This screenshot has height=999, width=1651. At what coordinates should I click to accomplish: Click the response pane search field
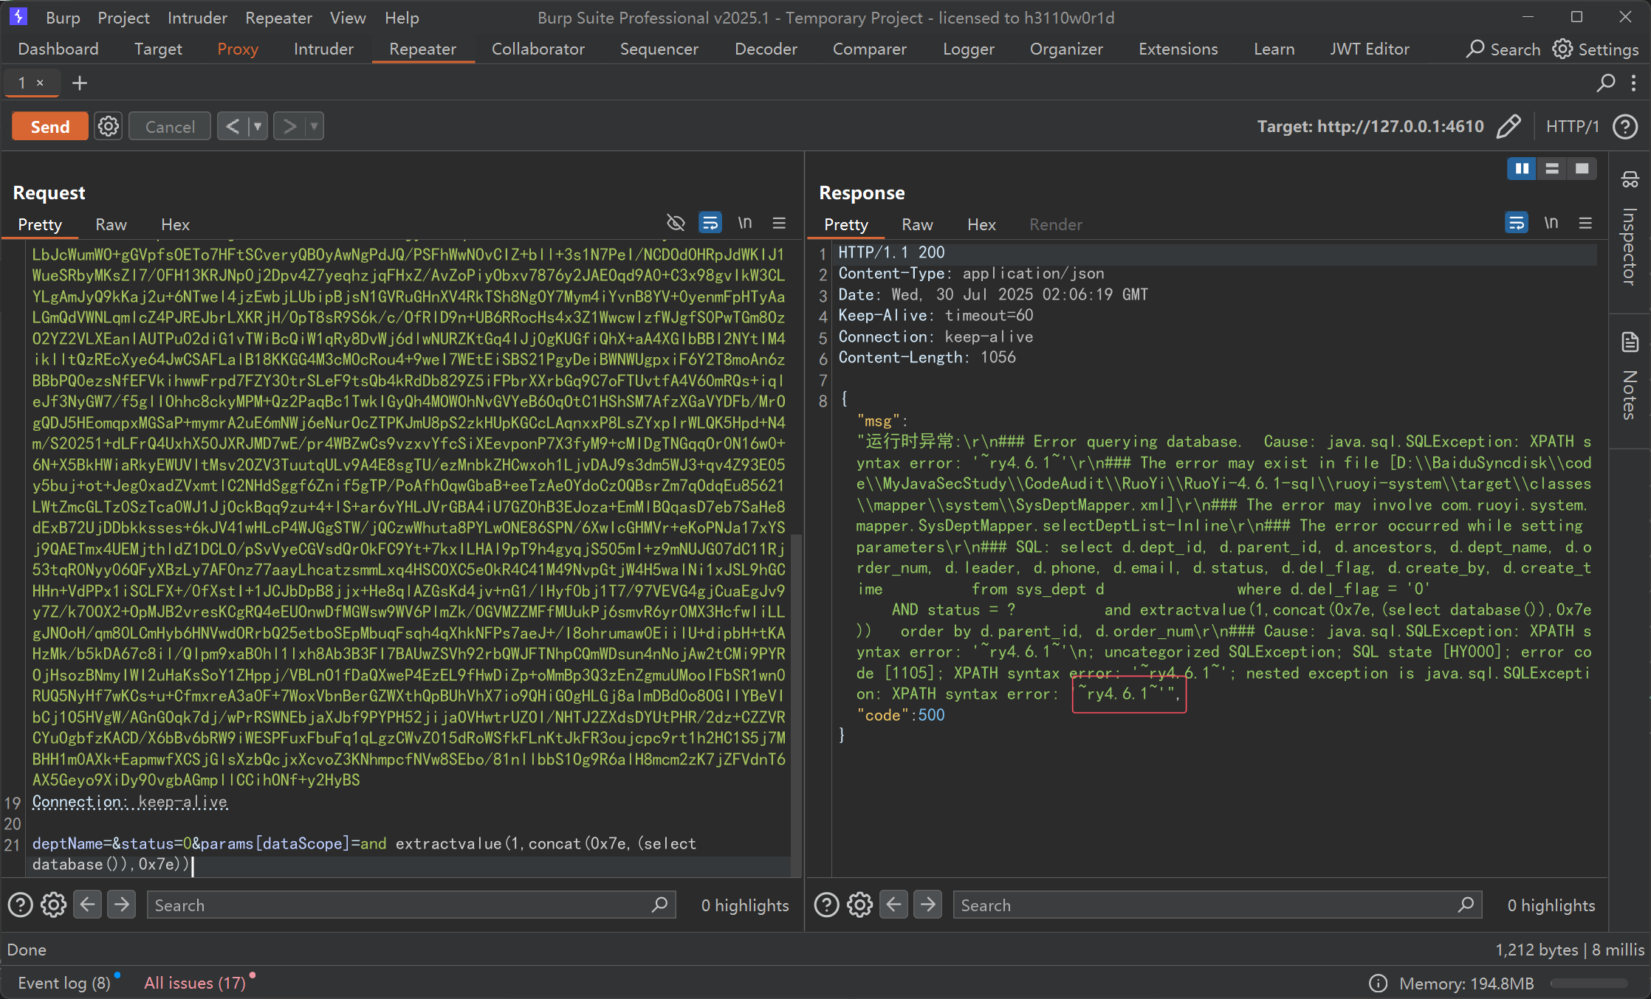click(x=1218, y=905)
